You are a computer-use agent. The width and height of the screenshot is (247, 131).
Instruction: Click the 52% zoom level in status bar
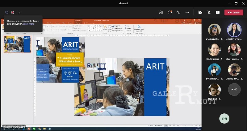point(196,125)
